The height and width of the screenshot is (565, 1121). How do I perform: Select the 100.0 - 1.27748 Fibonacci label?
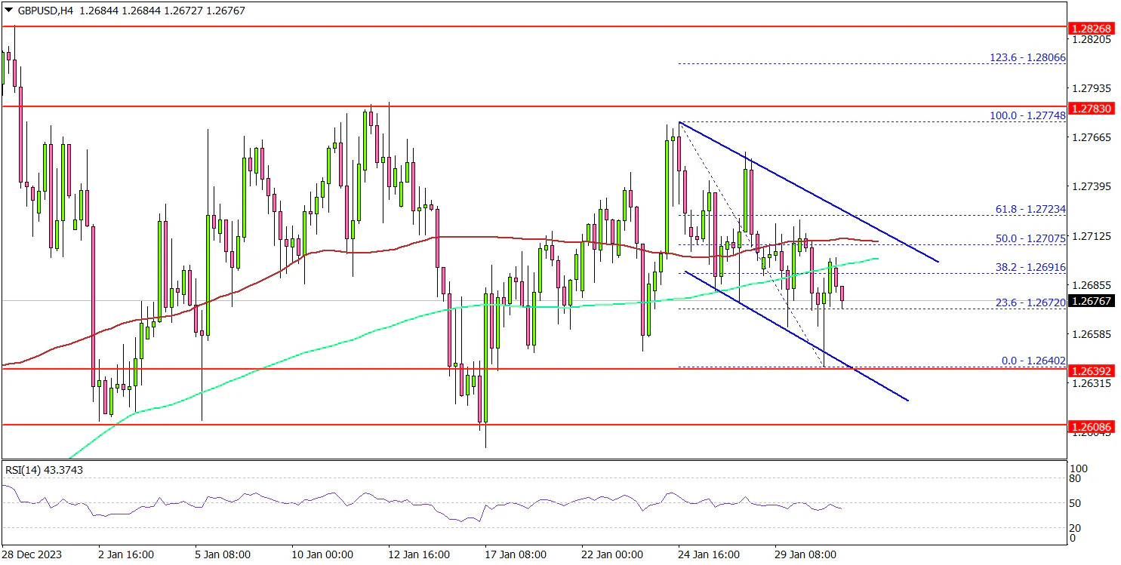tap(1027, 116)
